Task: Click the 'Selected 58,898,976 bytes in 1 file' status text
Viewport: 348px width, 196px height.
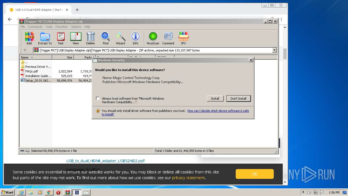Action: pyautogui.click(x=54, y=151)
